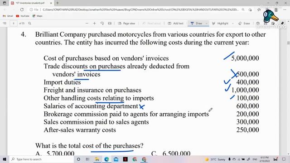Click the taskbar search box
290x163 pixels.
pos(42,159)
